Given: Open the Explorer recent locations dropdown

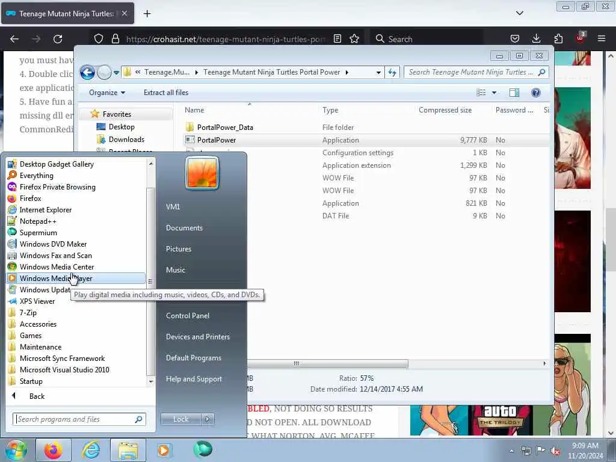Looking at the screenshot, I should tap(116, 73).
